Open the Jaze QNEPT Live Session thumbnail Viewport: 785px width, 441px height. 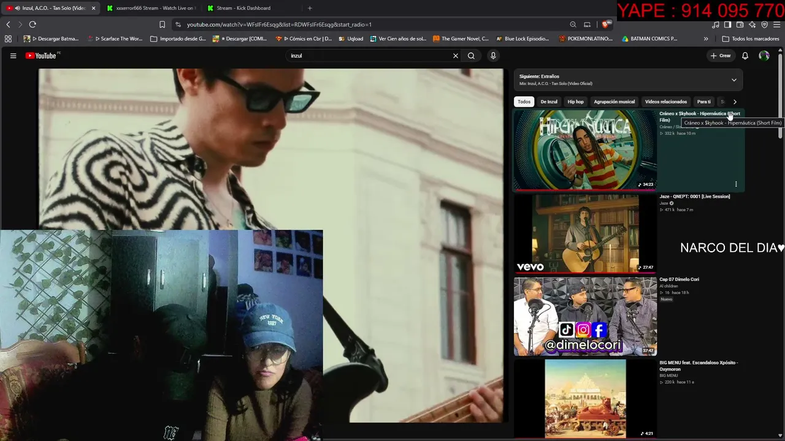click(585, 233)
